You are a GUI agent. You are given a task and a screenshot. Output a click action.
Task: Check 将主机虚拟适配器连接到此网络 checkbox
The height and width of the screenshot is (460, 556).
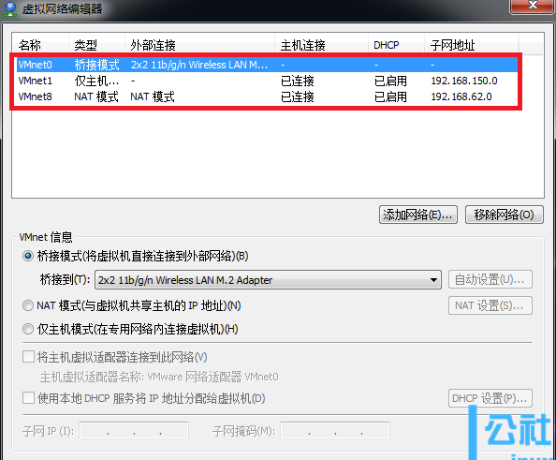point(28,357)
